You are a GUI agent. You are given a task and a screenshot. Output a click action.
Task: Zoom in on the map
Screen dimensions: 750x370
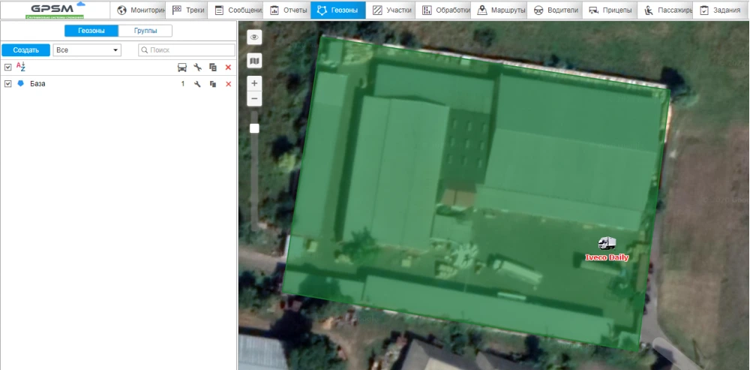point(254,83)
